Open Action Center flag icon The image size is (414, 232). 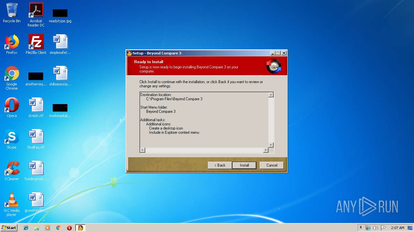(x=383, y=228)
